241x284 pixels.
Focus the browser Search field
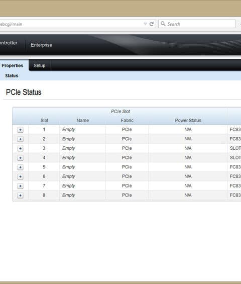click(197, 24)
